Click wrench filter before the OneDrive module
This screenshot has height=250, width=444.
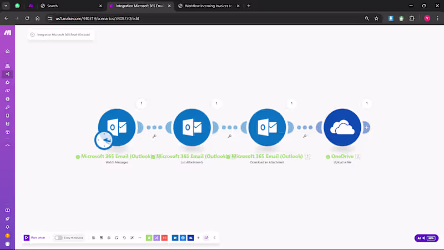coord(305,136)
